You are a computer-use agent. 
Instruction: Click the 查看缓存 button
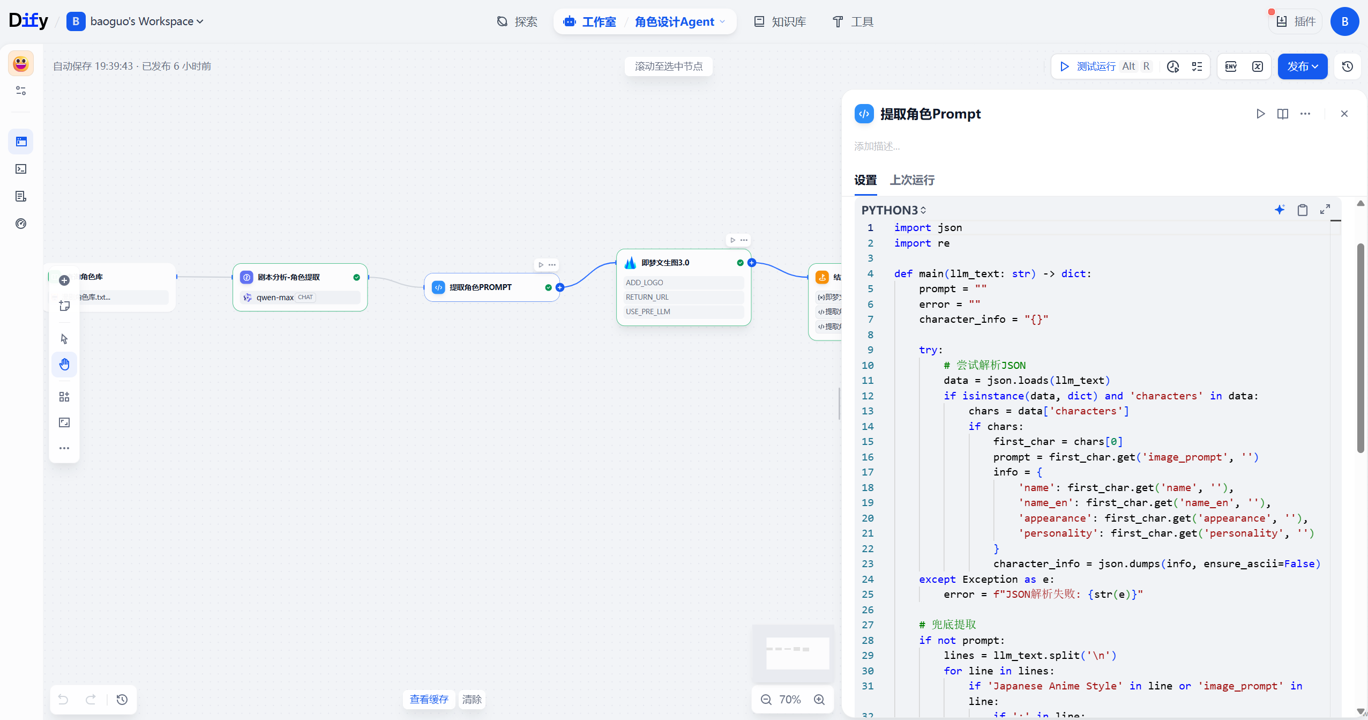pos(429,700)
